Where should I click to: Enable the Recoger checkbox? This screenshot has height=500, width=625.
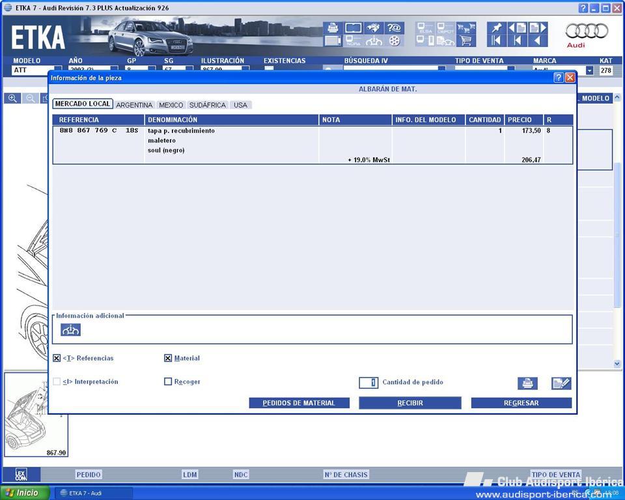coord(168,382)
